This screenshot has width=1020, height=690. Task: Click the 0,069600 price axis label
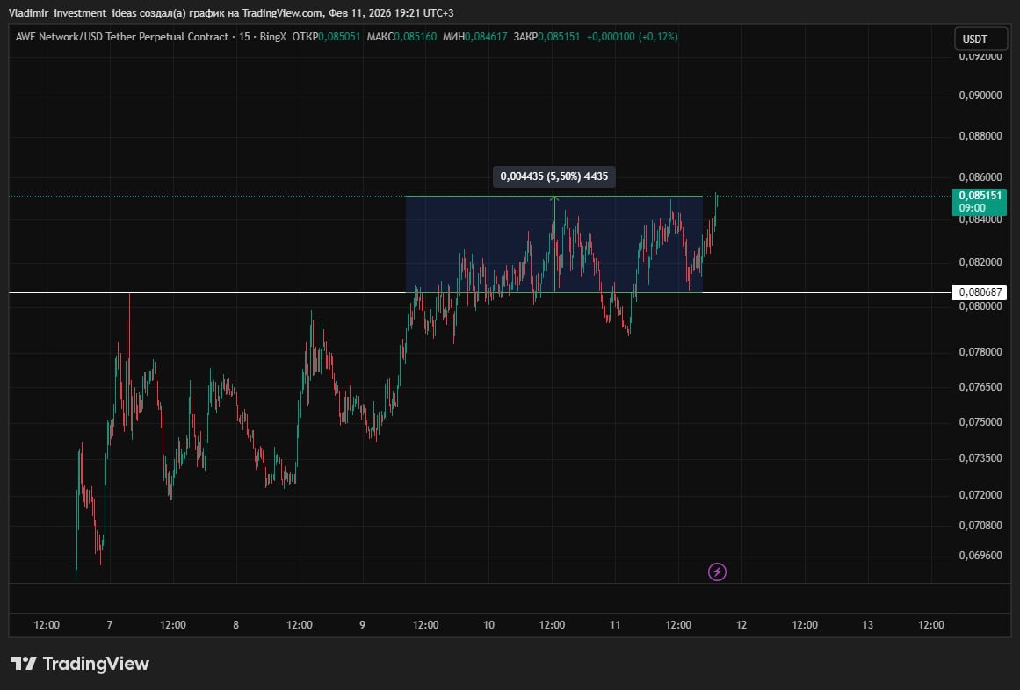(x=980, y=556)
